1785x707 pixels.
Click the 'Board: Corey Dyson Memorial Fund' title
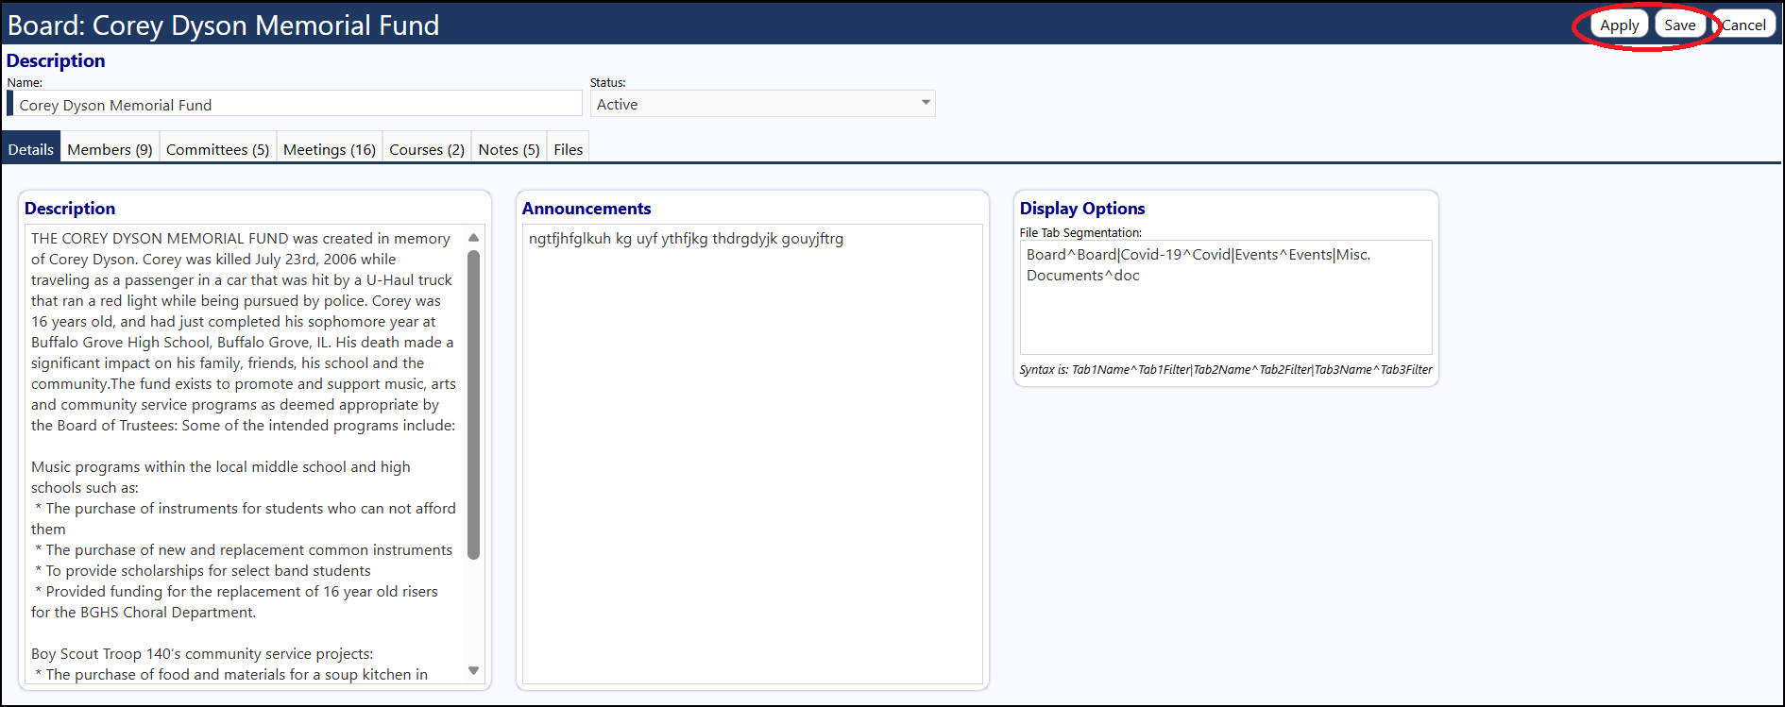[224, 25]
